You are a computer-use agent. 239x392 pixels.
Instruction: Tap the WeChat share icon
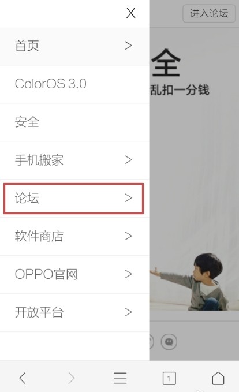coord(169,342)
